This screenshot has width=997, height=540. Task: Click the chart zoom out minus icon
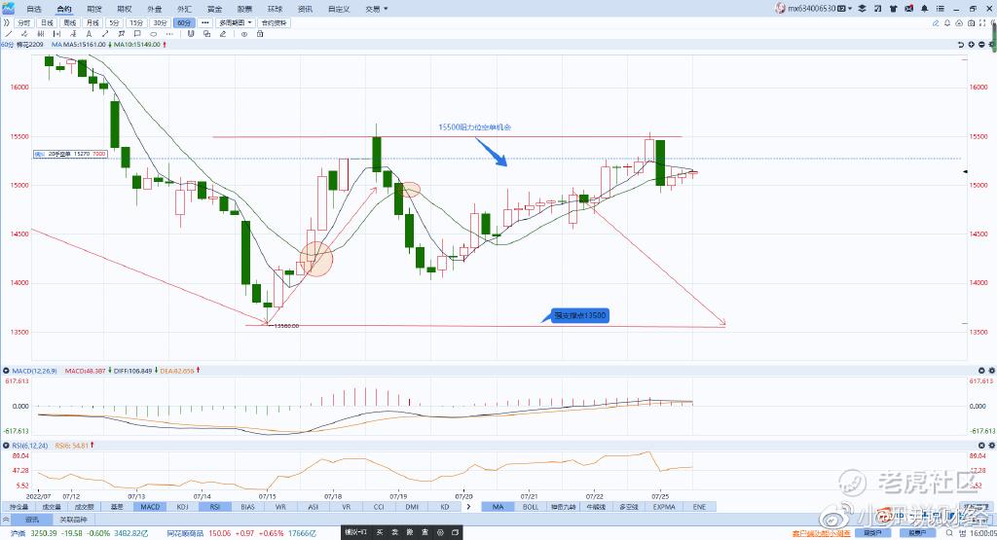(x=981, y=45)
